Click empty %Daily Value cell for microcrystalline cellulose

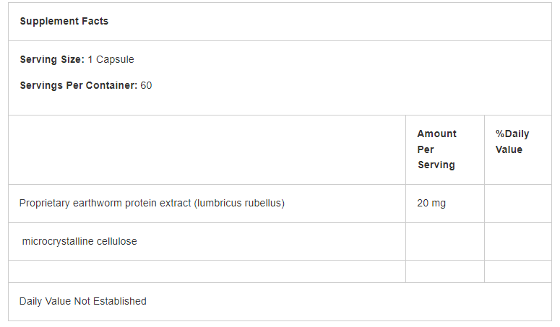[x=517, y=241]
